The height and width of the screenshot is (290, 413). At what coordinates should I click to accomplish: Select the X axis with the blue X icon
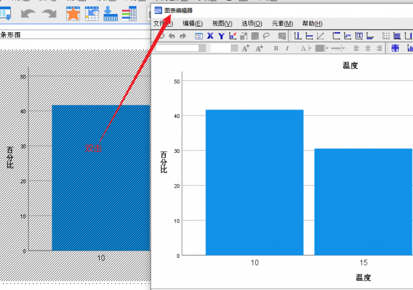pos(210,36)
